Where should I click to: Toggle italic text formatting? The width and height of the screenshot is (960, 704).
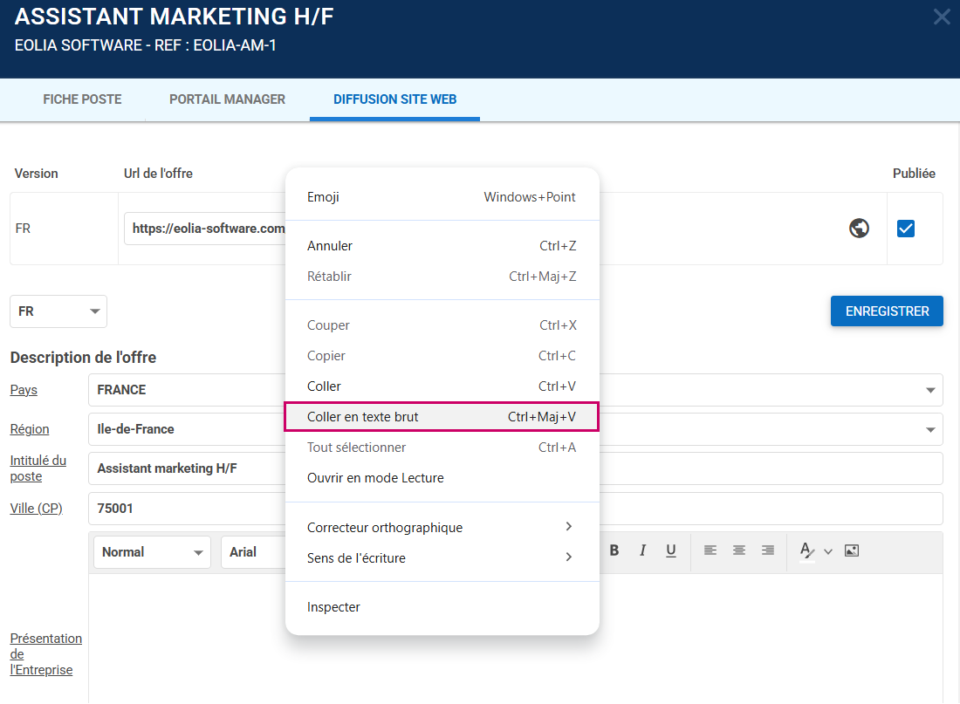point(643,550)
